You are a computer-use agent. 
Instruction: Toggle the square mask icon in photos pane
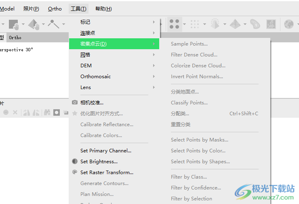[x=57, y=112]
